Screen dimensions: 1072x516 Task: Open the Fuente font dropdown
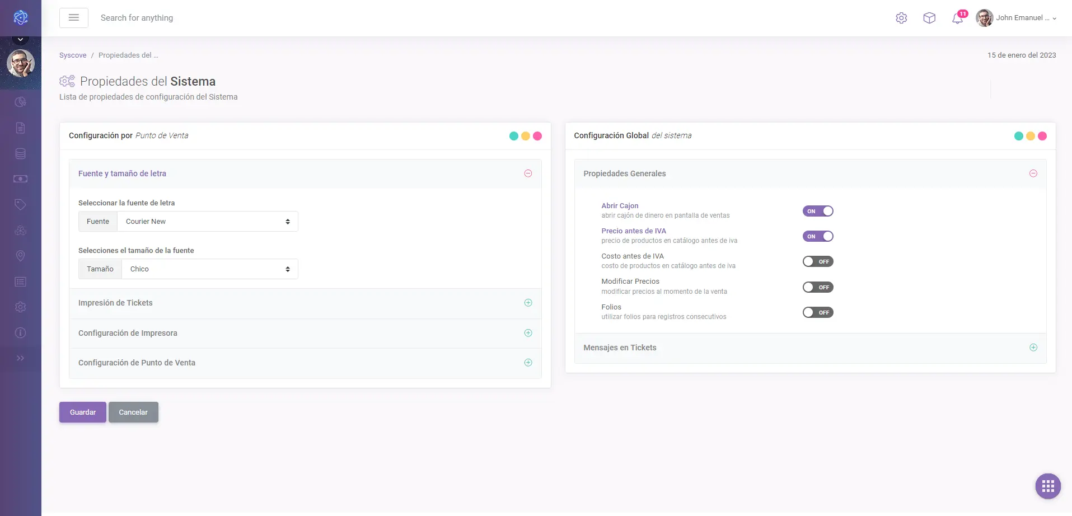click(x=207, y=222)
